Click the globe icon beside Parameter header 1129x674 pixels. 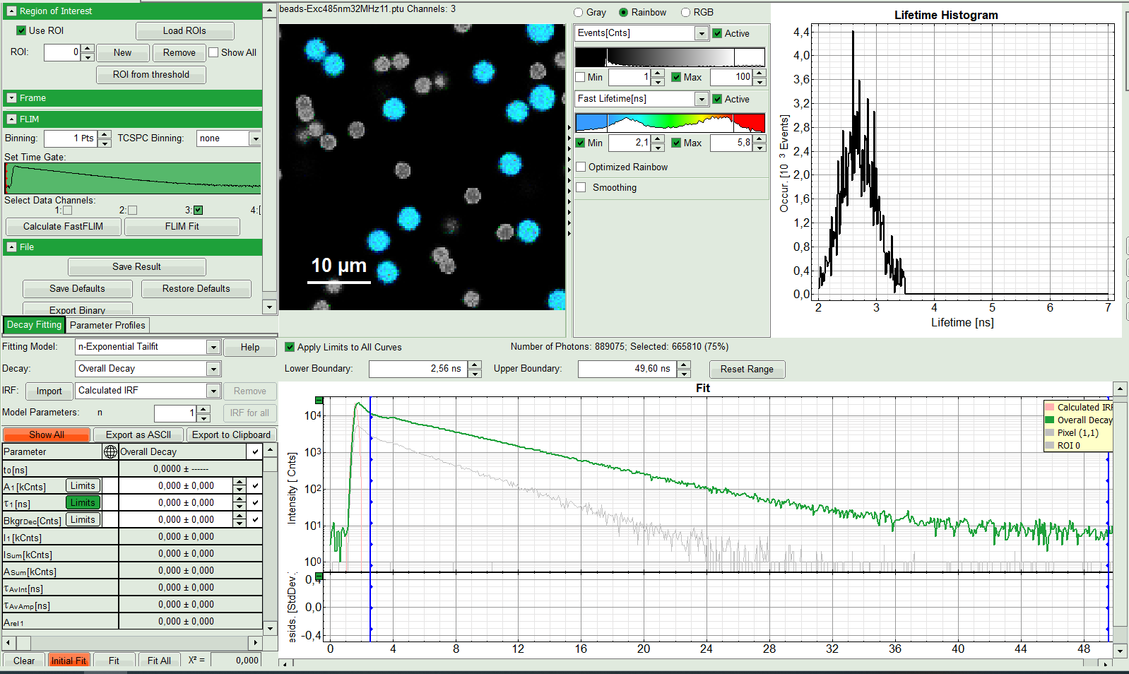click(110, 451)
